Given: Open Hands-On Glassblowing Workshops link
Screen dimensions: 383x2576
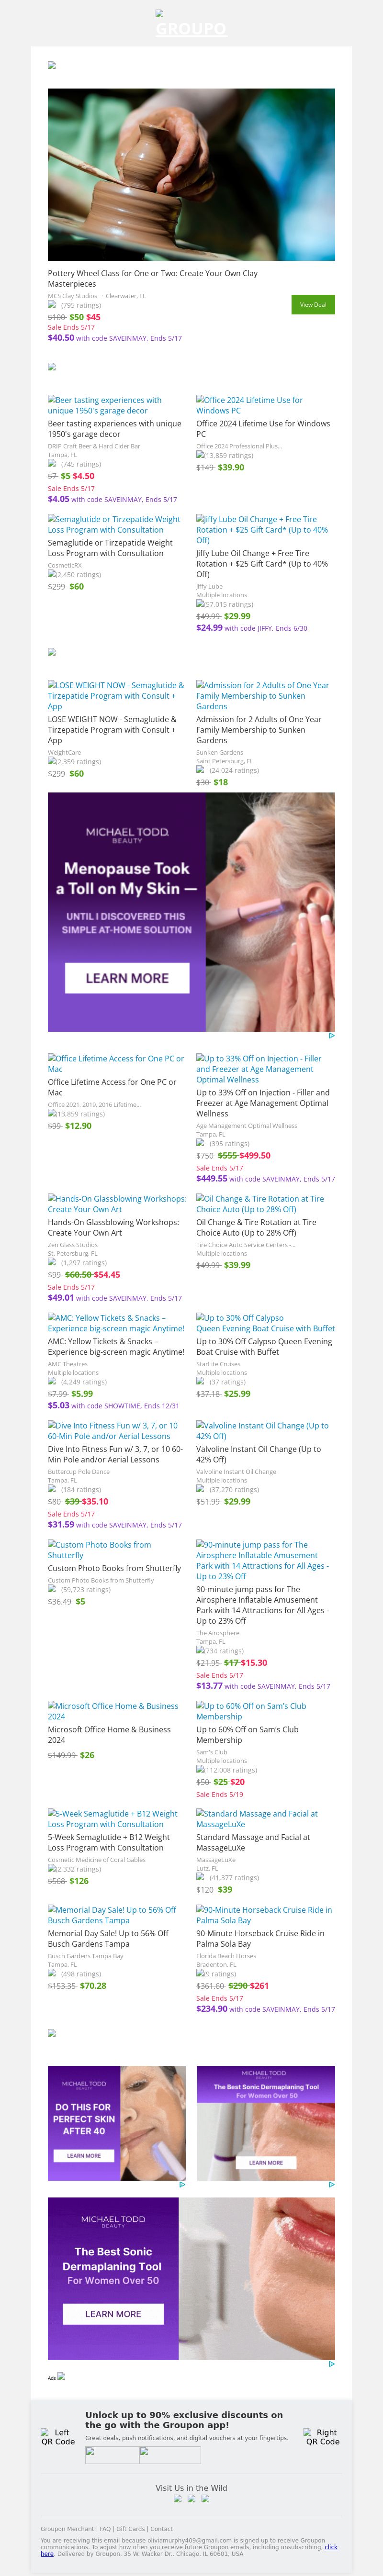Looking at the screenshot, I should coord(117,1204).
